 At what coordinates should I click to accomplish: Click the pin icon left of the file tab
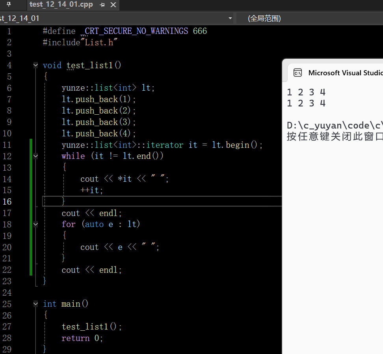point(9,4)
